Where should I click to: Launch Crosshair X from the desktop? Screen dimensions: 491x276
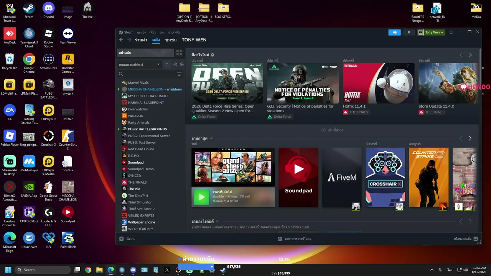pyautogui.click(x=48, y=138)
